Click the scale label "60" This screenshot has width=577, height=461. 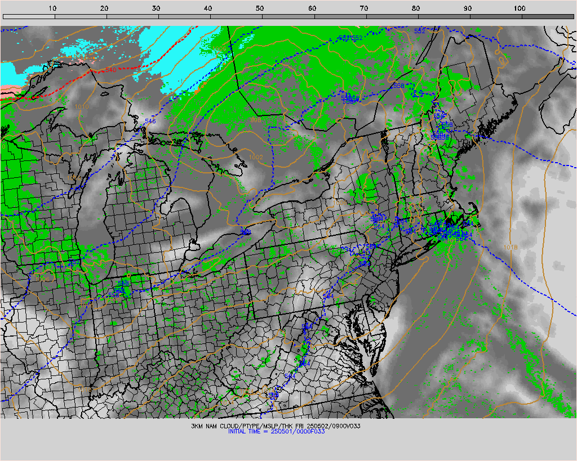point(312,8)
